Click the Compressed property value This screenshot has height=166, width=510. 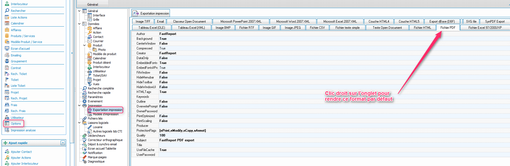[163, 48]
